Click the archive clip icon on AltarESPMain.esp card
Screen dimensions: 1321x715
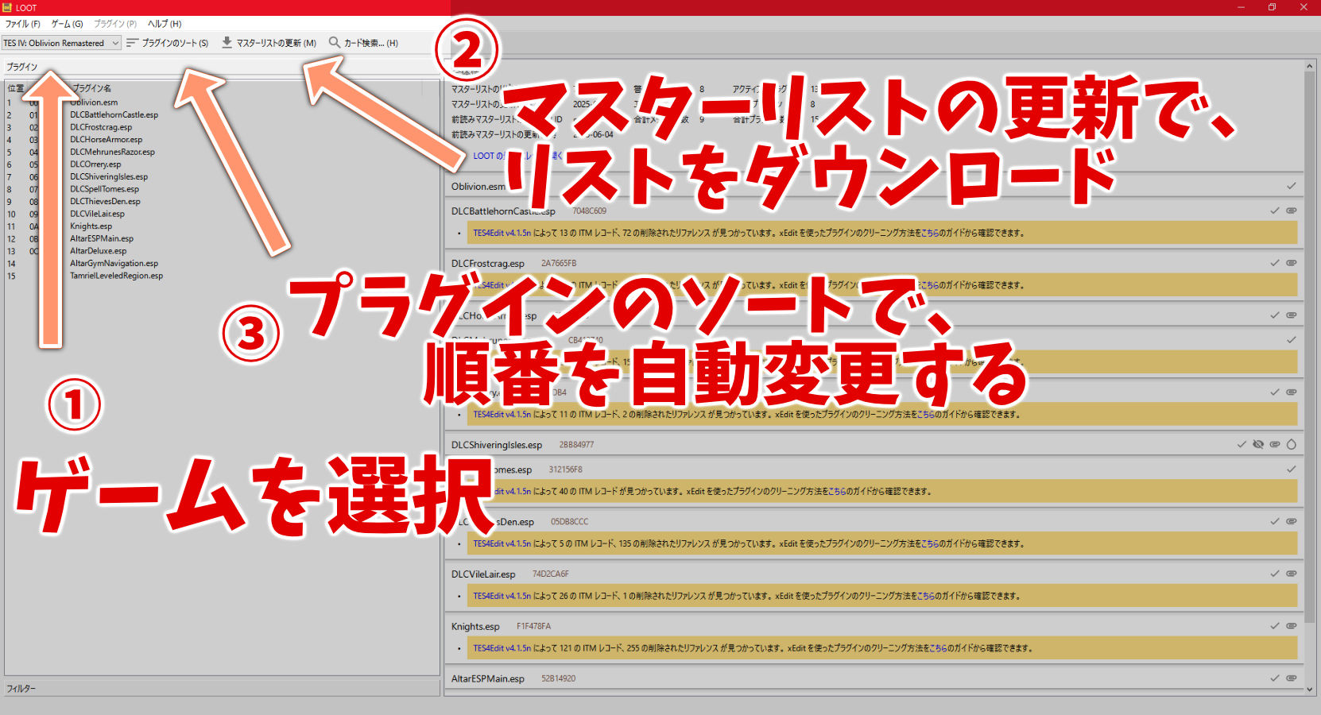click(x=1292, y=678)
